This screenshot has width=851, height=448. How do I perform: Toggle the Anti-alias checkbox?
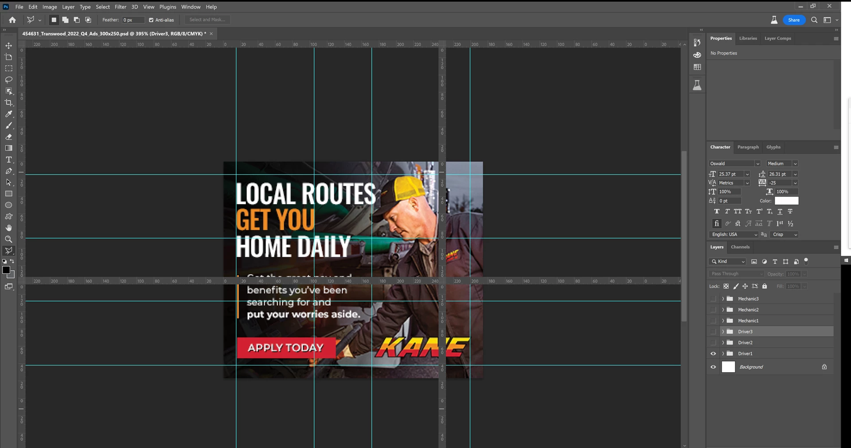pyautogui.click(x=151, y=20)
